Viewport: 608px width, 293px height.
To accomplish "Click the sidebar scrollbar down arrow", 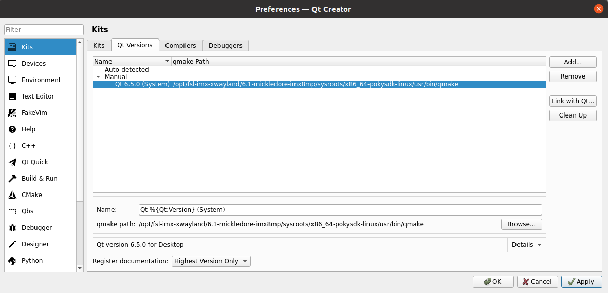I will coord(80,268).
